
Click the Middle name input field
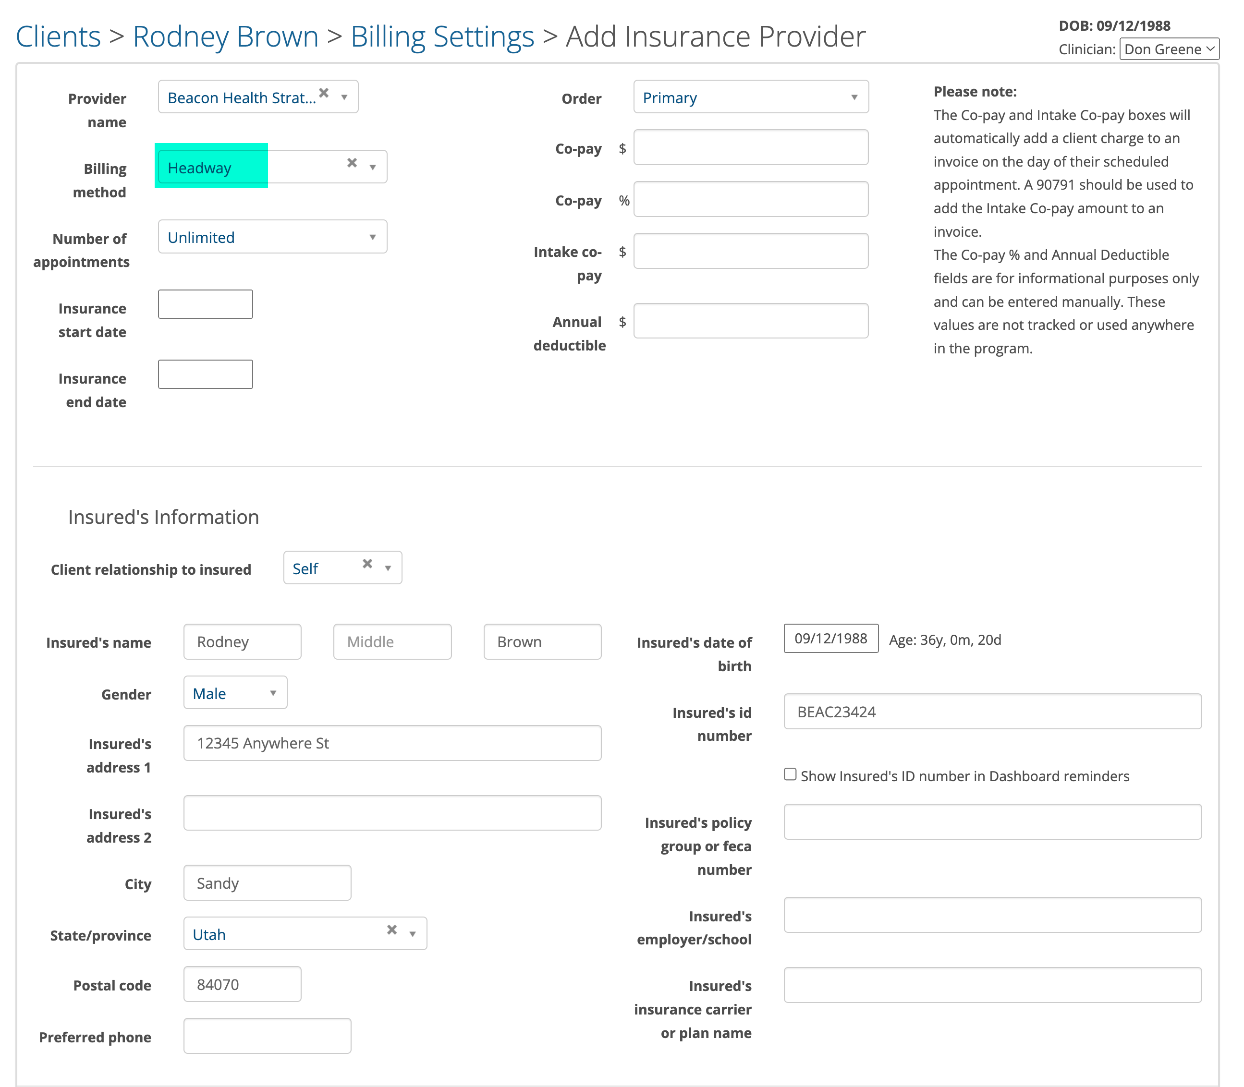[x=392, y=642]
